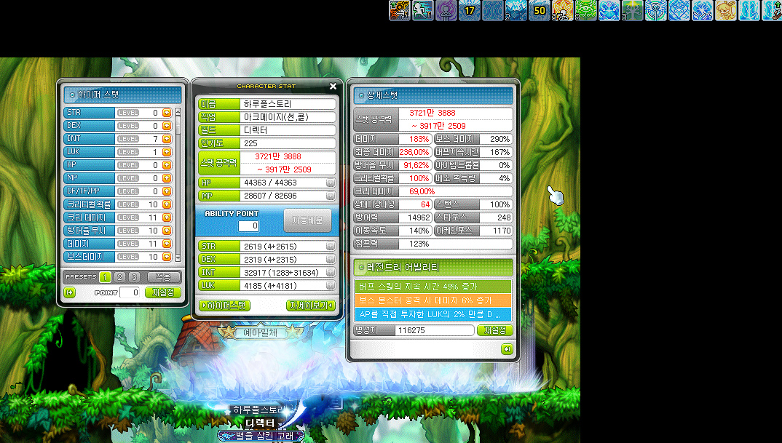Collapse details with 자세히보기 button
Screen dimensions: 782x443
click(x=311, y=306)
